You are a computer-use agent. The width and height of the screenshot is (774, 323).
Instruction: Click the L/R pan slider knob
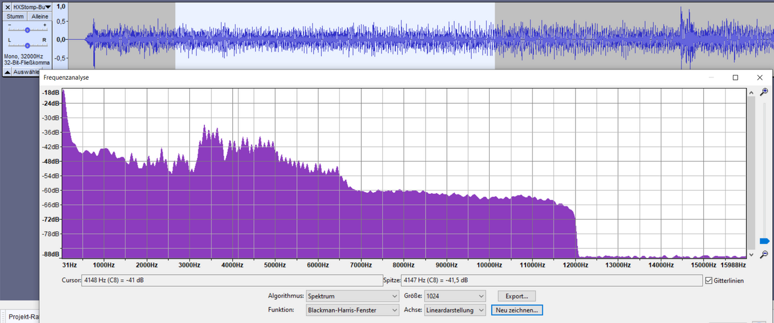point(27,45)
